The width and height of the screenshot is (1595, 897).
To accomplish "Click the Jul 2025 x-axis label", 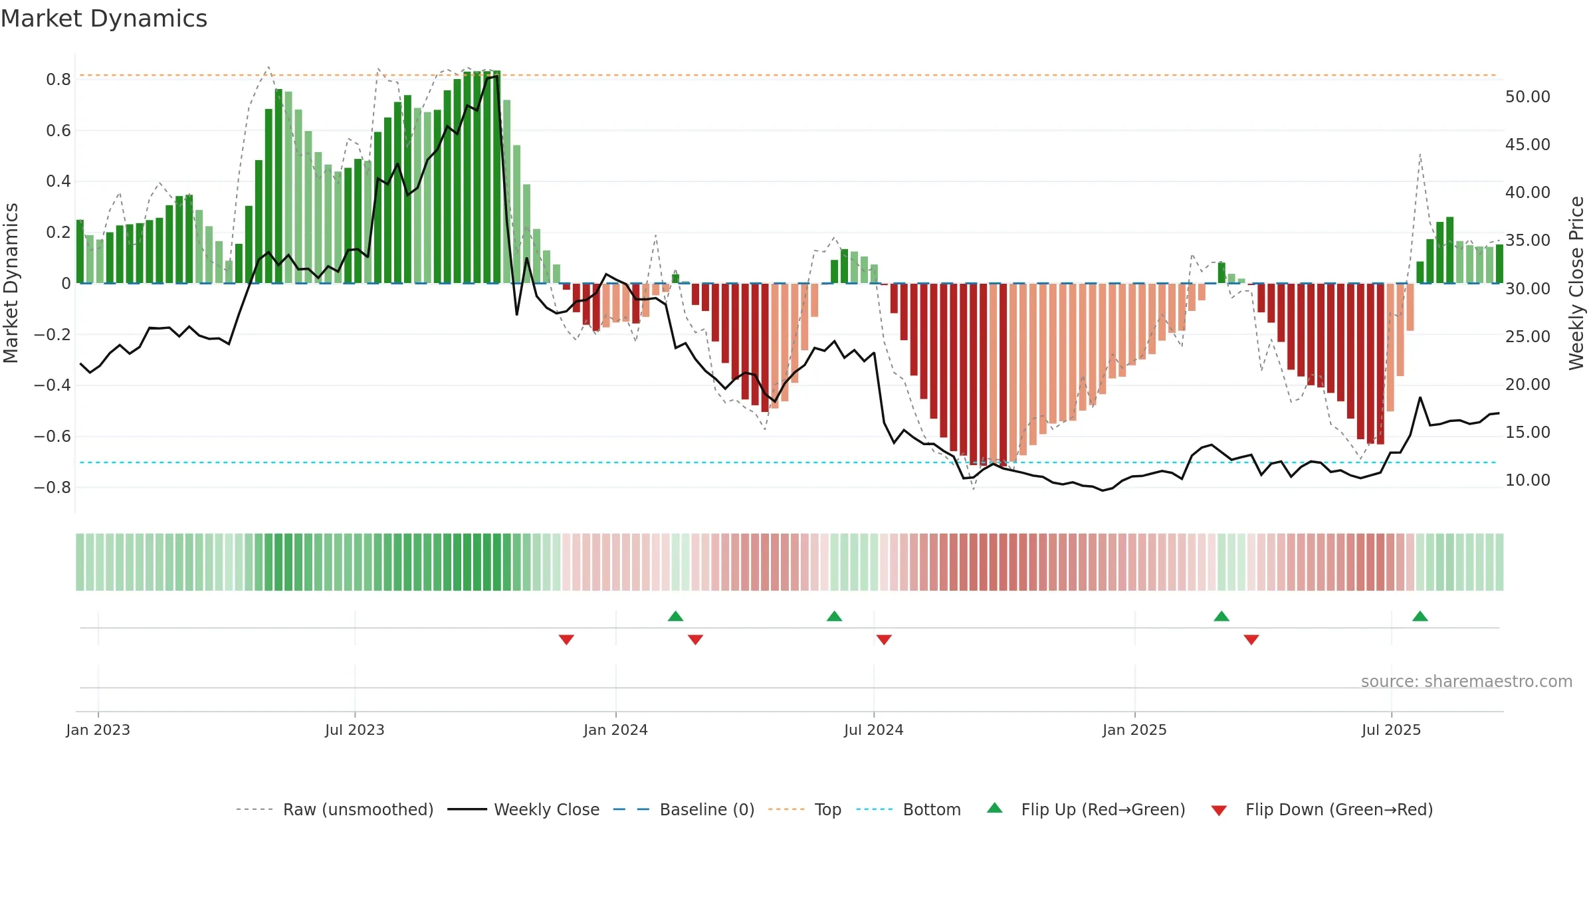I will point(1391,730).
